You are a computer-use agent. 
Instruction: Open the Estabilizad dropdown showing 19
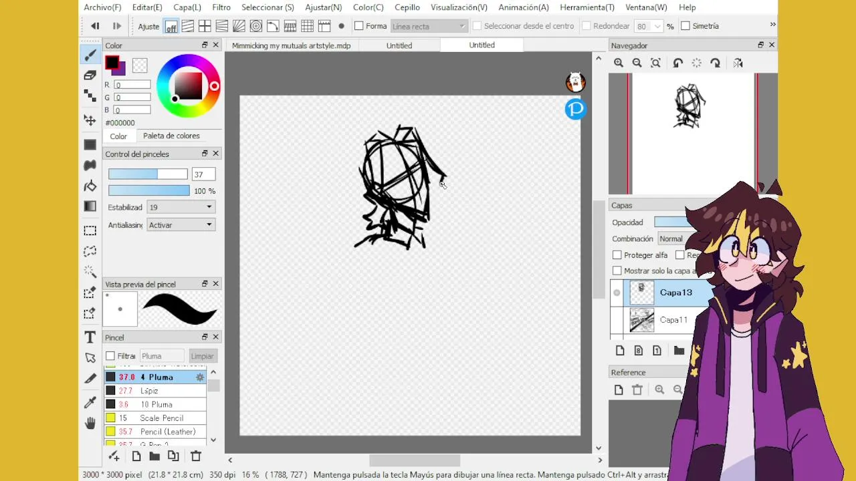[181, 207]
